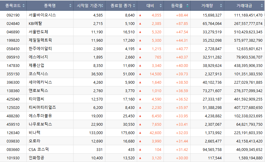The height and width of the screenshot is (162, 265).
Task: Sort by 대비 column arrows
Action: coord(161,6)
